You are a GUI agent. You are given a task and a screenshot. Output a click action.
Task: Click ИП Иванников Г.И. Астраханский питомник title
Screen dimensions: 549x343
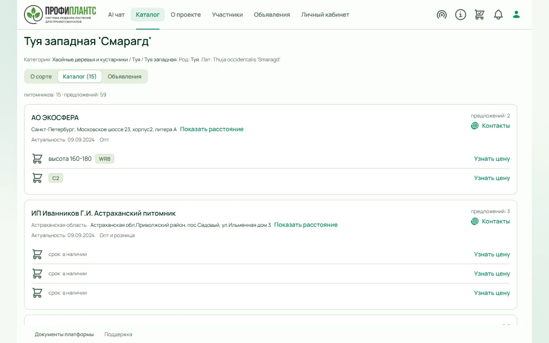[x=103, y=213]
